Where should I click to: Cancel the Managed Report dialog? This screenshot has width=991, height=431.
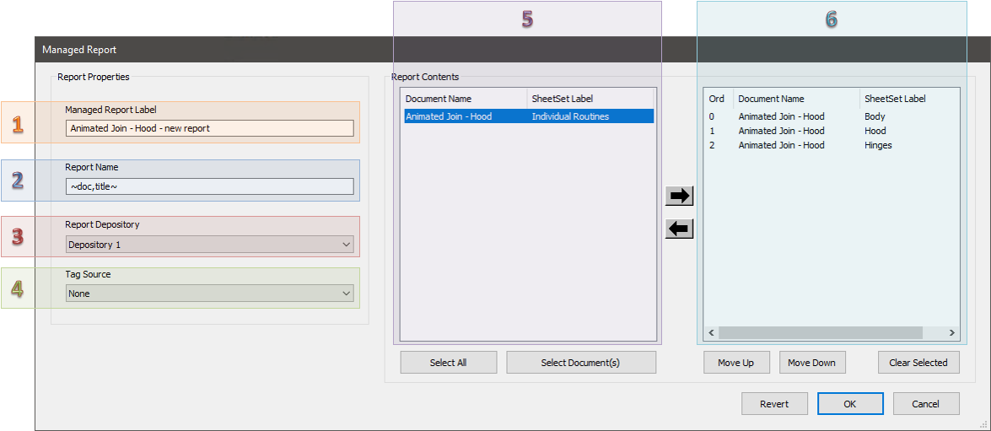(925, 404)
